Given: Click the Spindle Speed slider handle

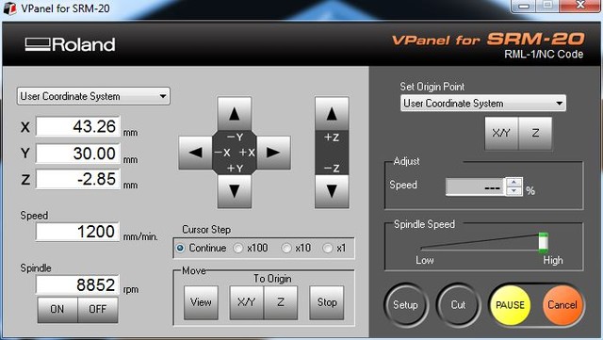Looking at the screenshot, I should coord(543,243).
